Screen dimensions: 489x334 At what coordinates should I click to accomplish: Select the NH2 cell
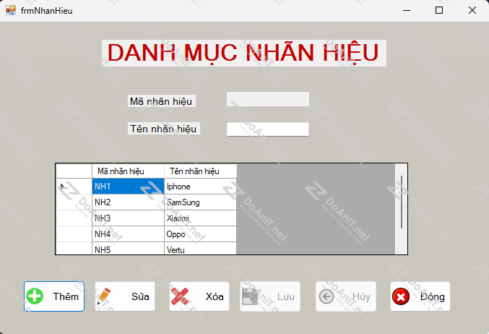click(128, 202)
